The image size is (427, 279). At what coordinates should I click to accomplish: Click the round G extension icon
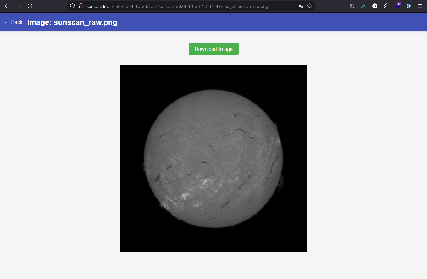[x=375, y=6]
